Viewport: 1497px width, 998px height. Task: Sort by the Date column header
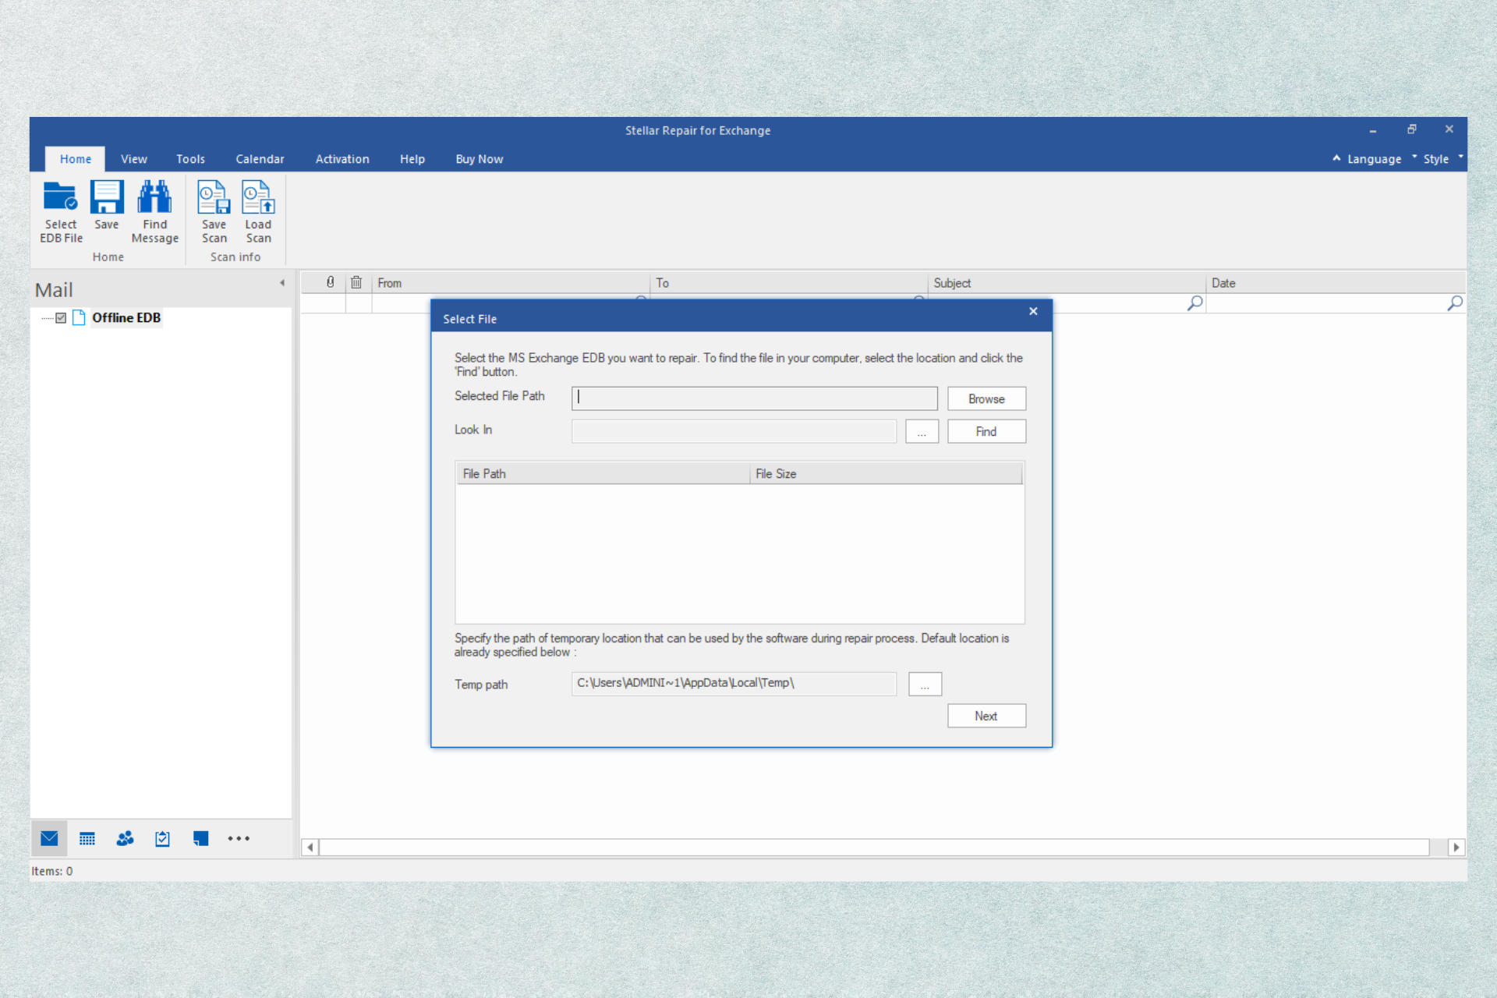pyautogui.click(x=1336, y=283)
